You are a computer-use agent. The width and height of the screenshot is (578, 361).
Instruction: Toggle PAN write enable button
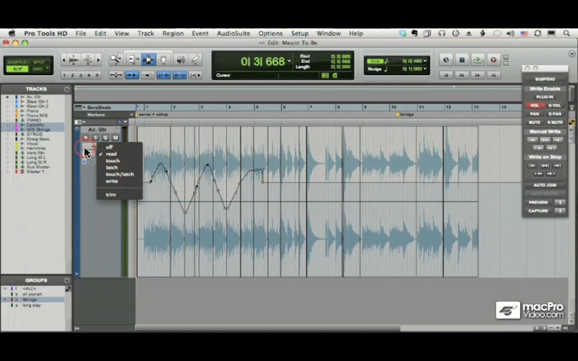click(x=535, y=114)
